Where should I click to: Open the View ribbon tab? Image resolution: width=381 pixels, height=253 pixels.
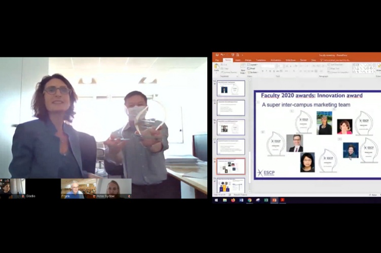point(314,60)
